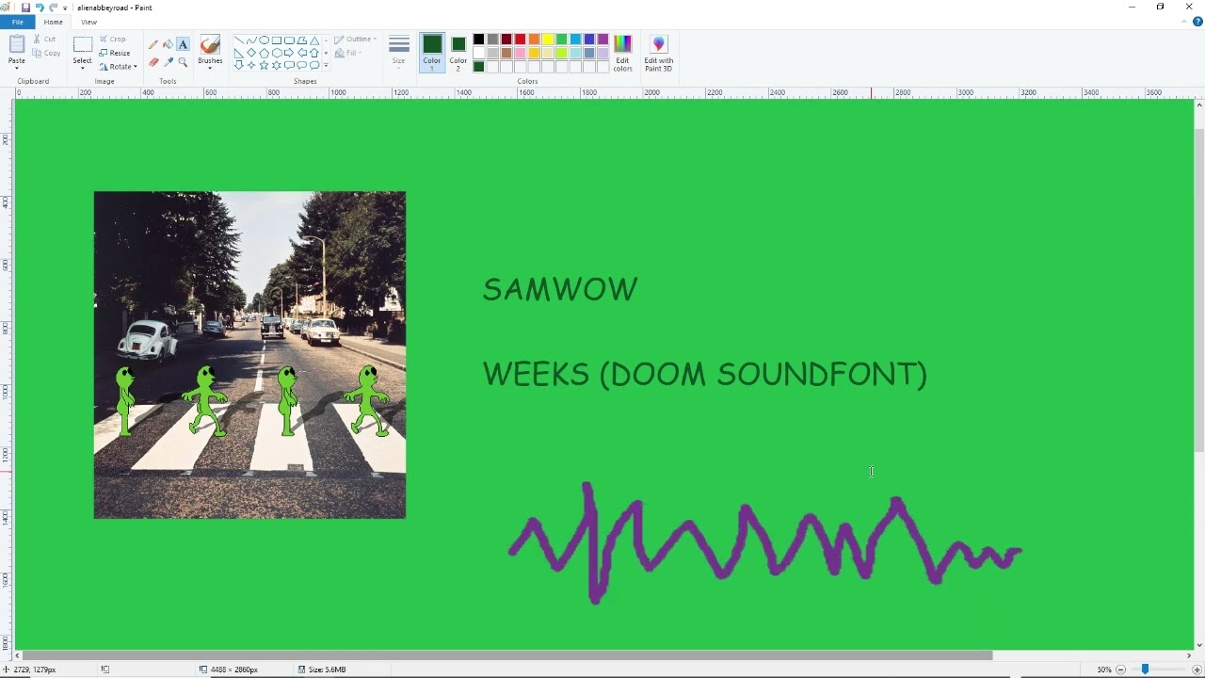The height and width of the screenshot is (678, 1205).
Task: Select the Magnifier tool
Action: coord(183,62)
